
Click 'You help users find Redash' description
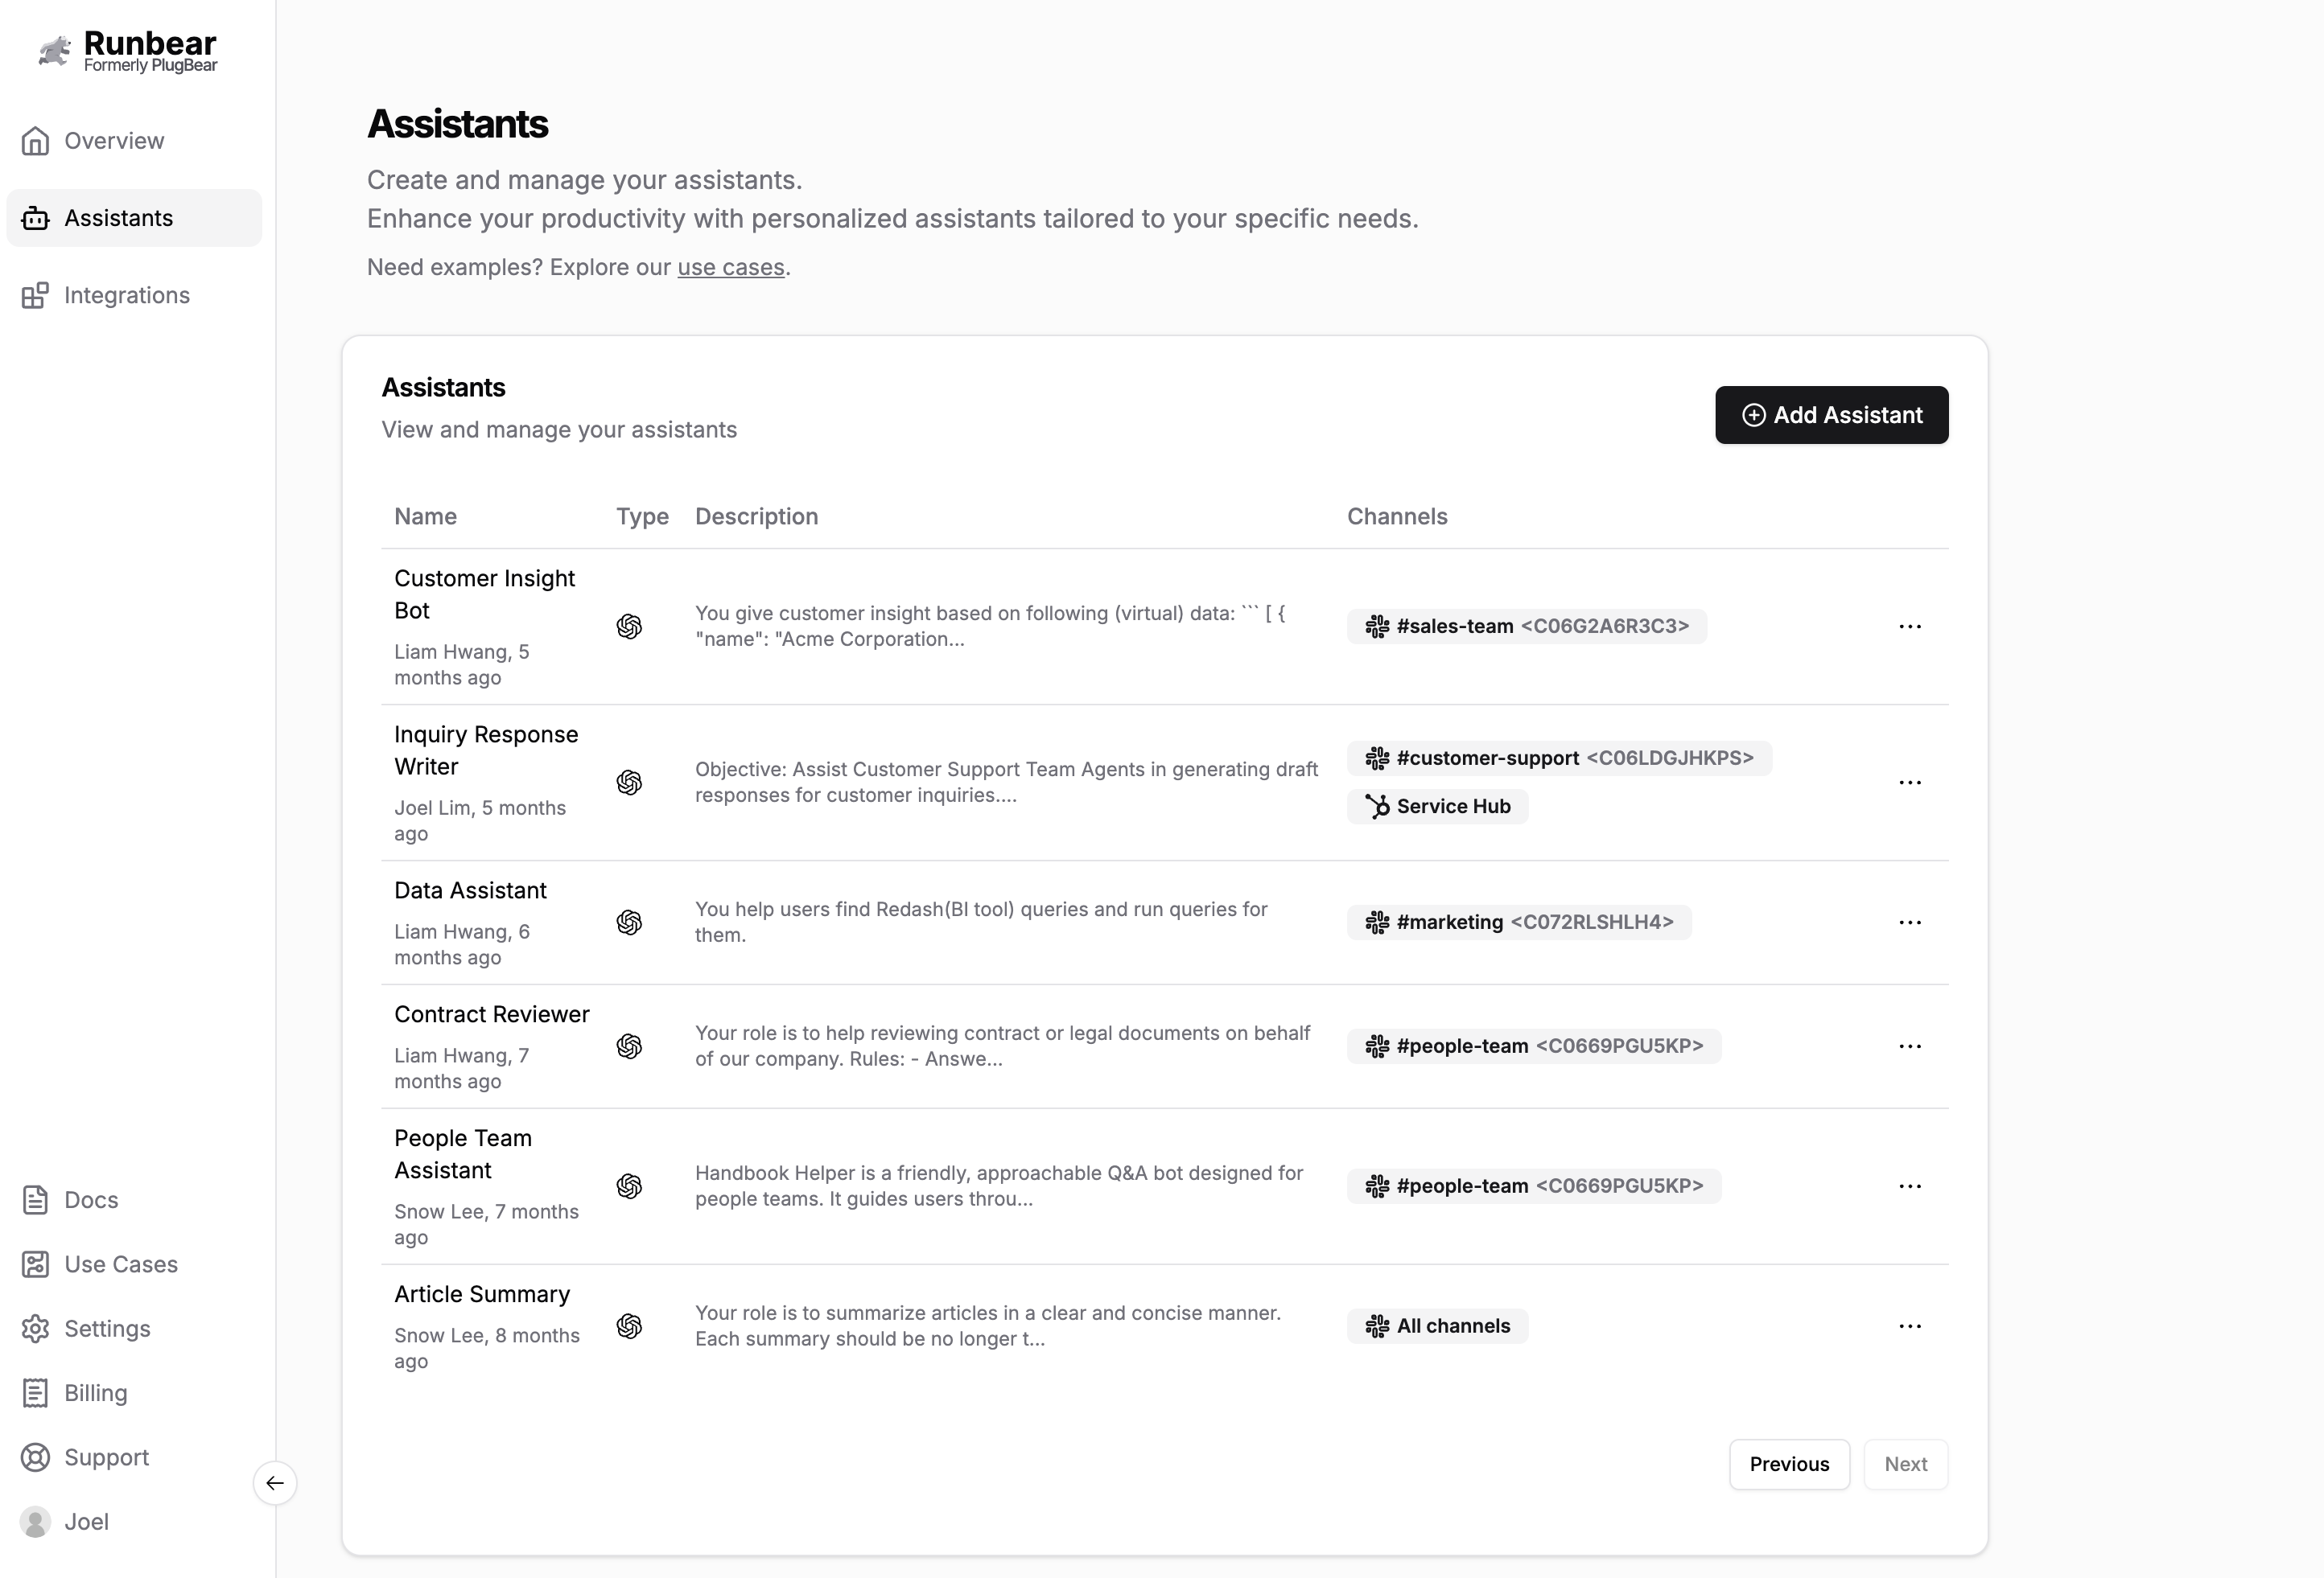point(981,923)
